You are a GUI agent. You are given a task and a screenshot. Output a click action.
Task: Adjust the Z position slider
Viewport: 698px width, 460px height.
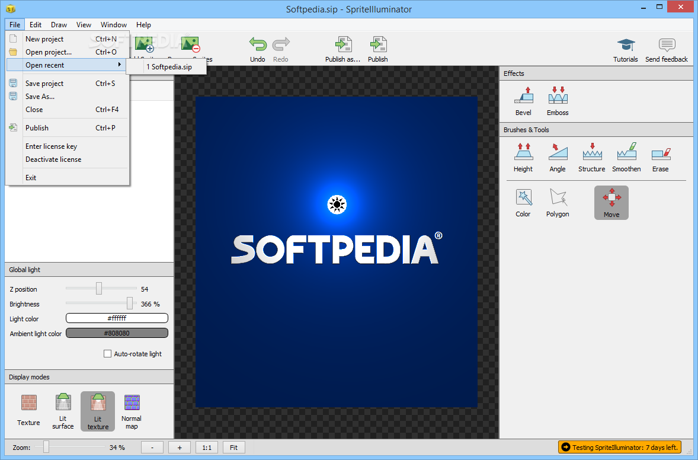click(x=99, y=289)
